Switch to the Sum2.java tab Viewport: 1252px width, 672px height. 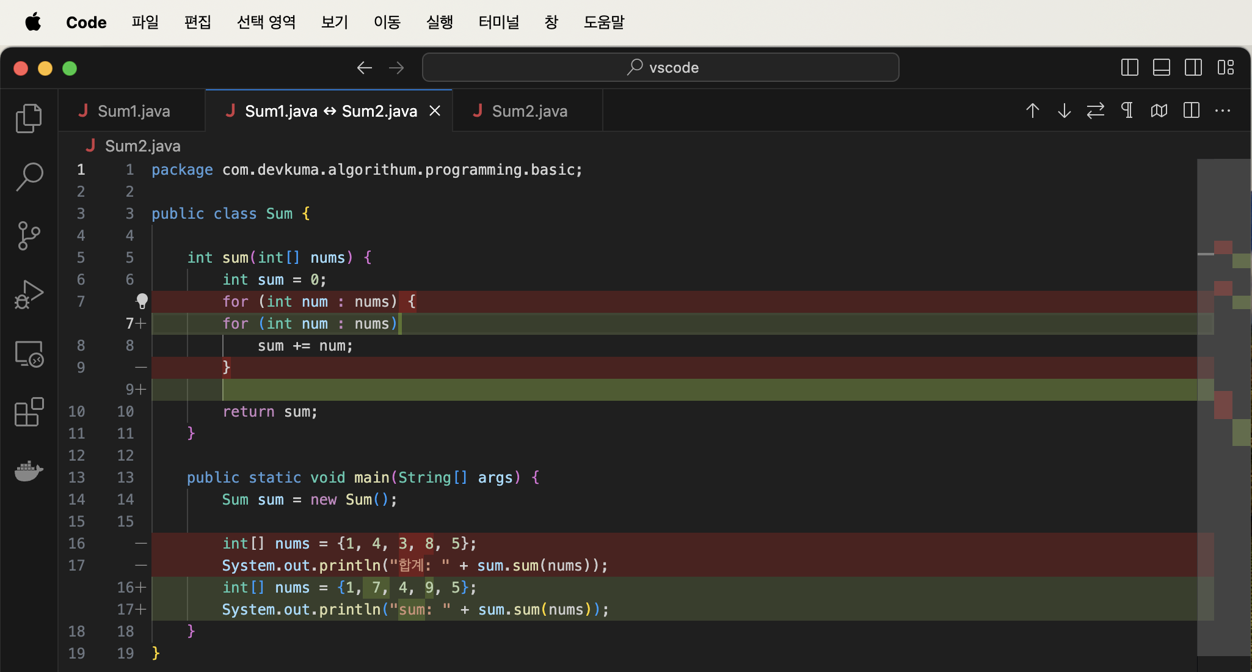coord(528,111)
